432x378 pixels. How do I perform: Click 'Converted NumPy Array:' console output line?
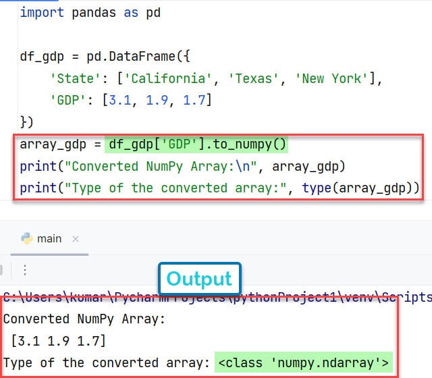pos(84,319)
